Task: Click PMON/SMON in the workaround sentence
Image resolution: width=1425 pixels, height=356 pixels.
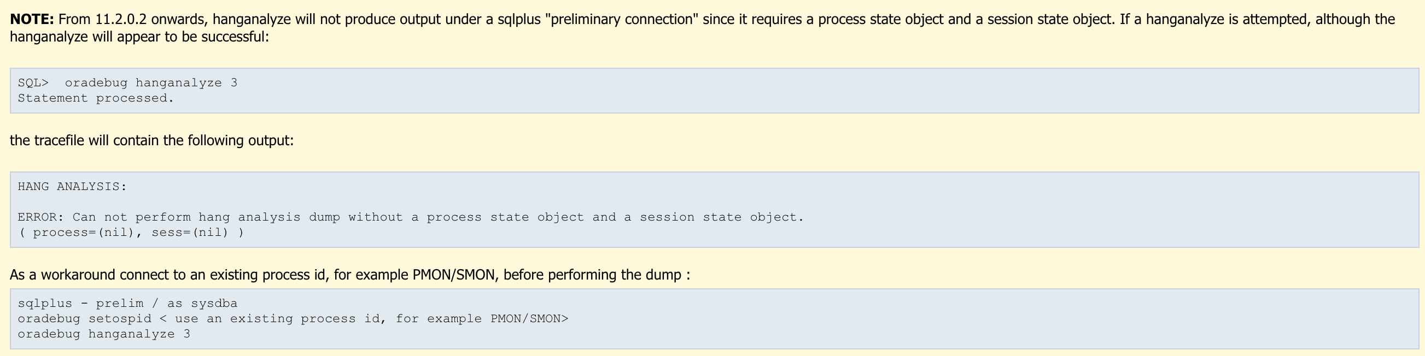Action: tap(454, 275)
